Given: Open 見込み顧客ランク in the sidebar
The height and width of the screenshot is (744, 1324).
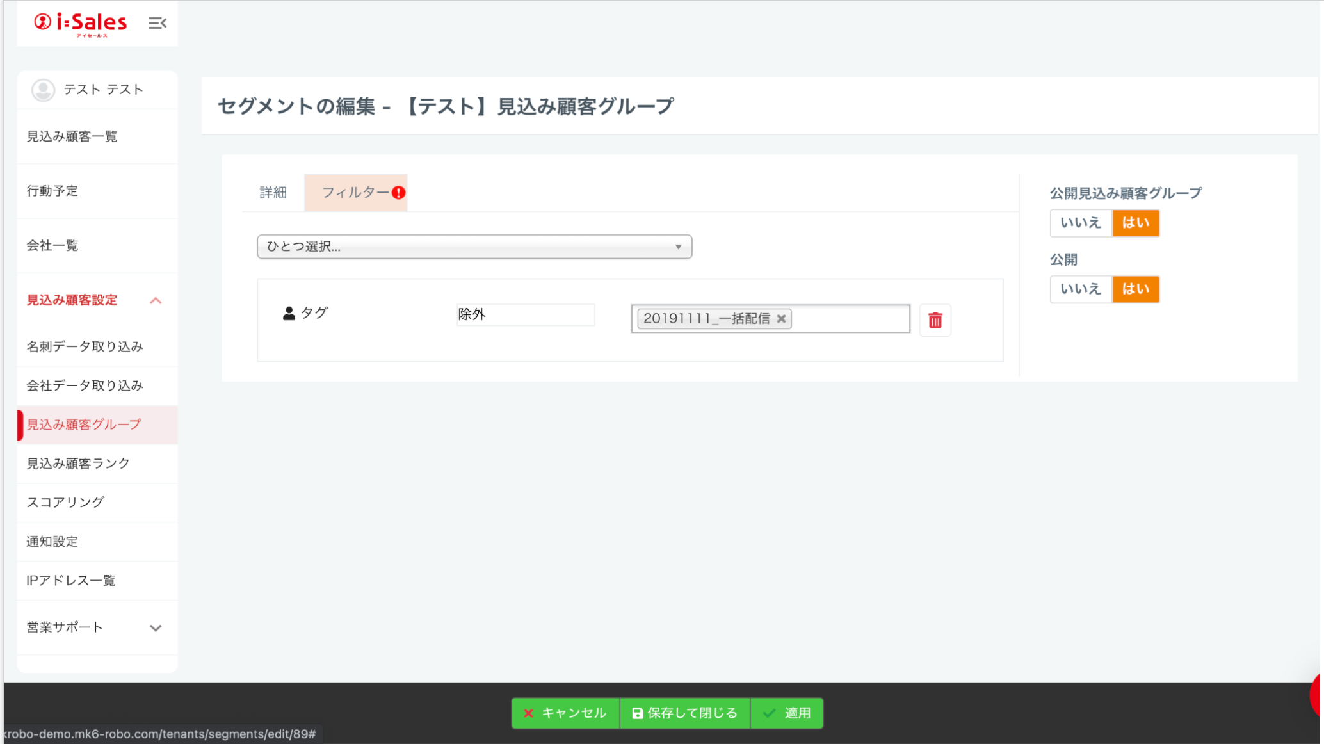Looking at the screenshot, I should [x=78, y=464].
